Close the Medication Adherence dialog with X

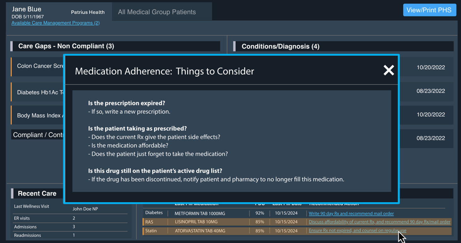click(388, 70)
